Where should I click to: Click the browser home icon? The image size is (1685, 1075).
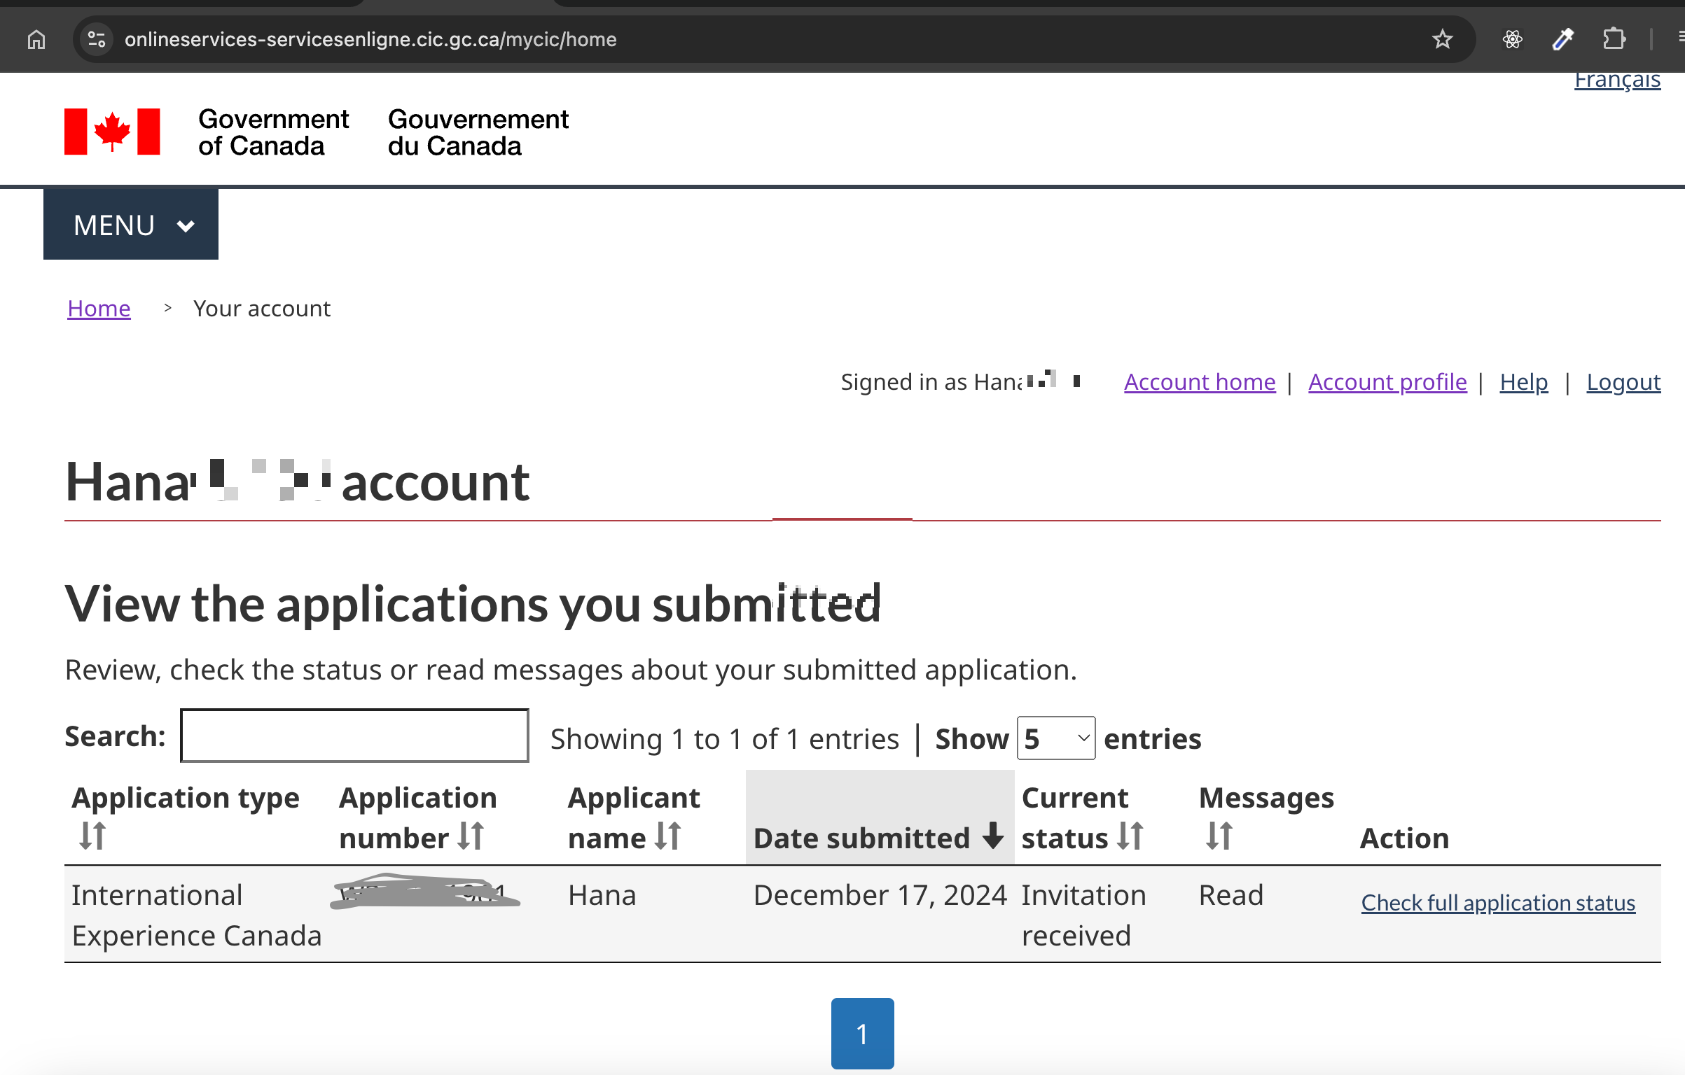click(x=36, y=39)
